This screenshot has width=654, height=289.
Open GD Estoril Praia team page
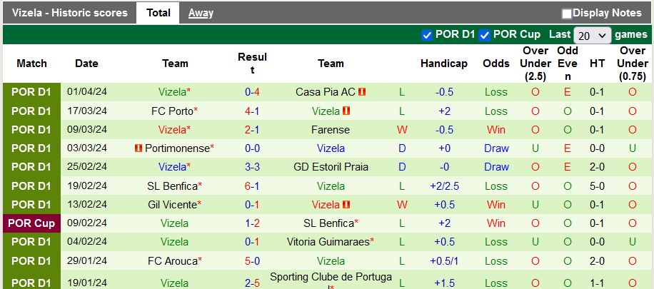pos(331,167)
